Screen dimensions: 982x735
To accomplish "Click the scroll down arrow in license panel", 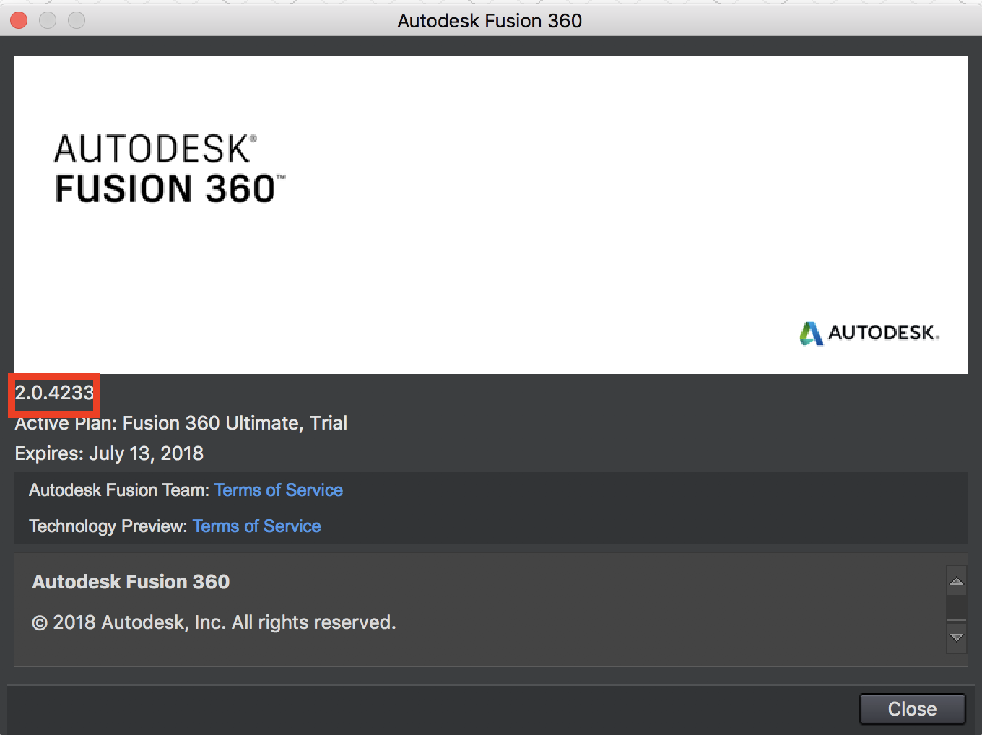I will point(957,638).
